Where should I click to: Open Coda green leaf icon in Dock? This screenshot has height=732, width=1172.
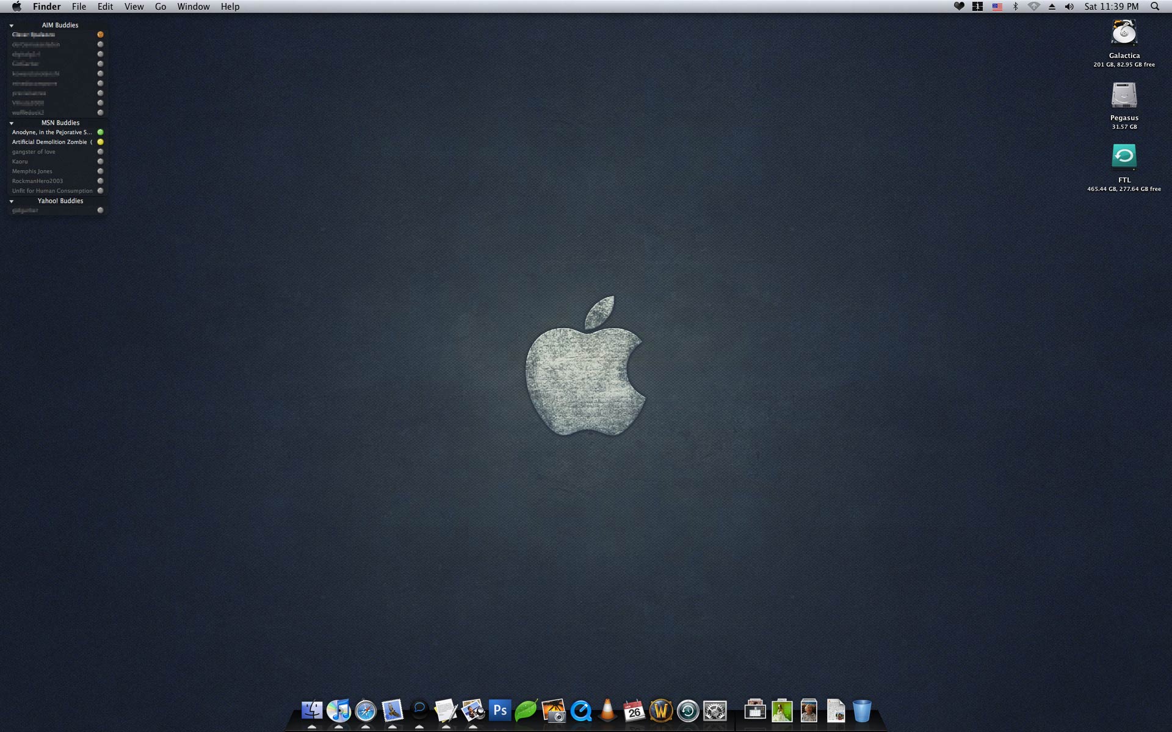(x=526, y=711)
